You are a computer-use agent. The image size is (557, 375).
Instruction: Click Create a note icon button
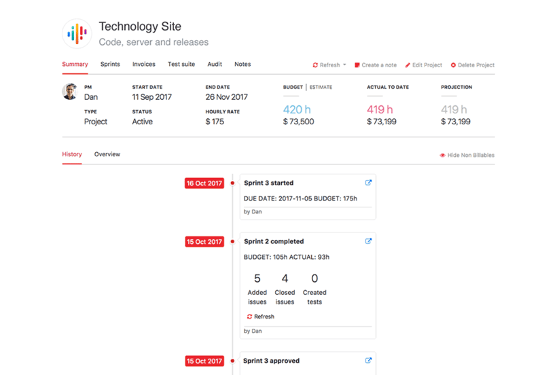coord(357,65)
